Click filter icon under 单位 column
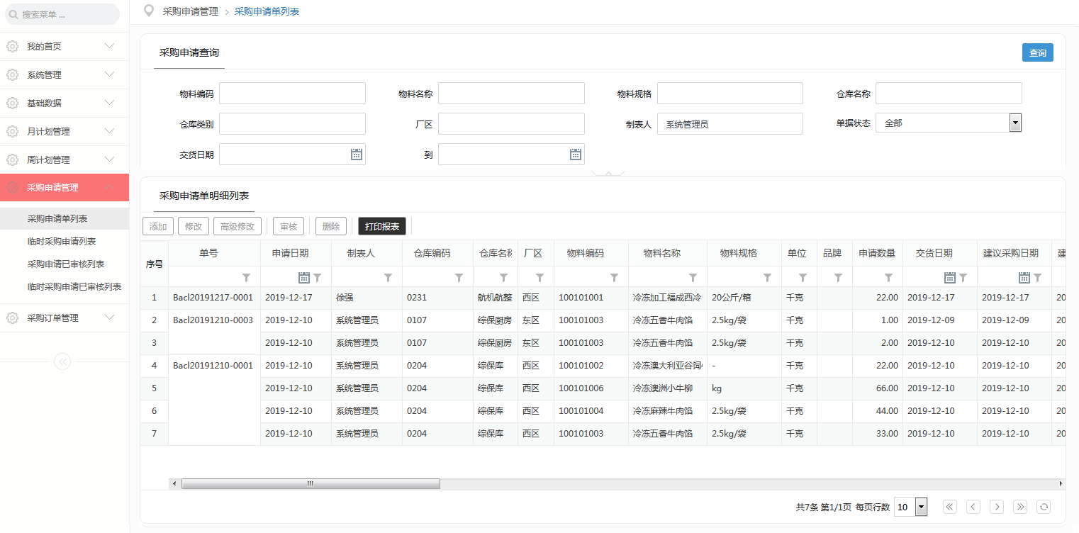This screenshot has width=1079, height=533. pos(803,277)
